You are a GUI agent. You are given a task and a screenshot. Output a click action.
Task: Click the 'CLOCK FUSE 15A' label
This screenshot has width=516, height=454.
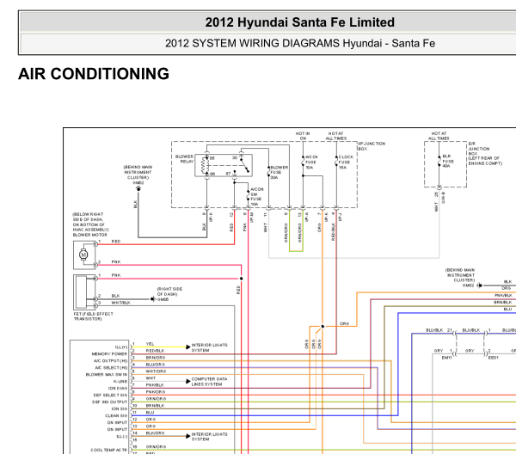pyautogui.click(x=346, y=163)
